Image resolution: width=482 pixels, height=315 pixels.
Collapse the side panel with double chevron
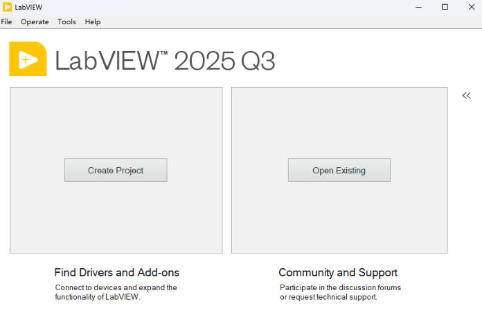coord(466,96)
